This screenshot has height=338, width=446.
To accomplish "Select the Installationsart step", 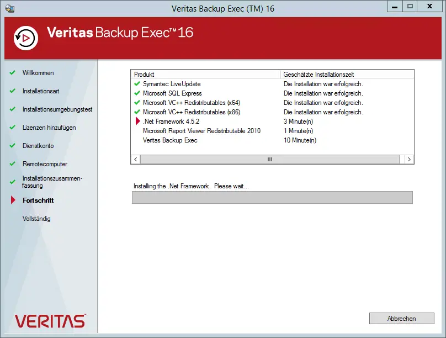I will 41,91.
